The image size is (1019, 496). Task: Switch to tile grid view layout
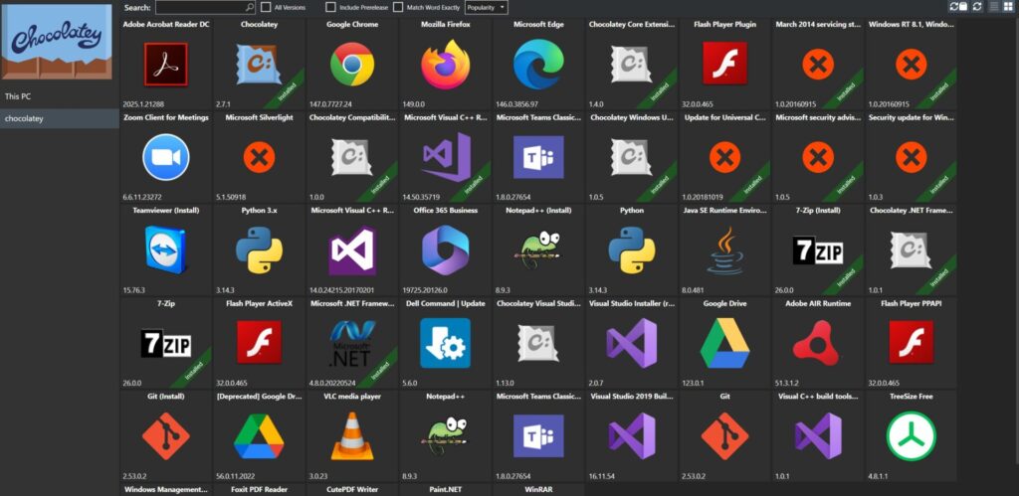pyautogui.click(x=1009, y=7)
